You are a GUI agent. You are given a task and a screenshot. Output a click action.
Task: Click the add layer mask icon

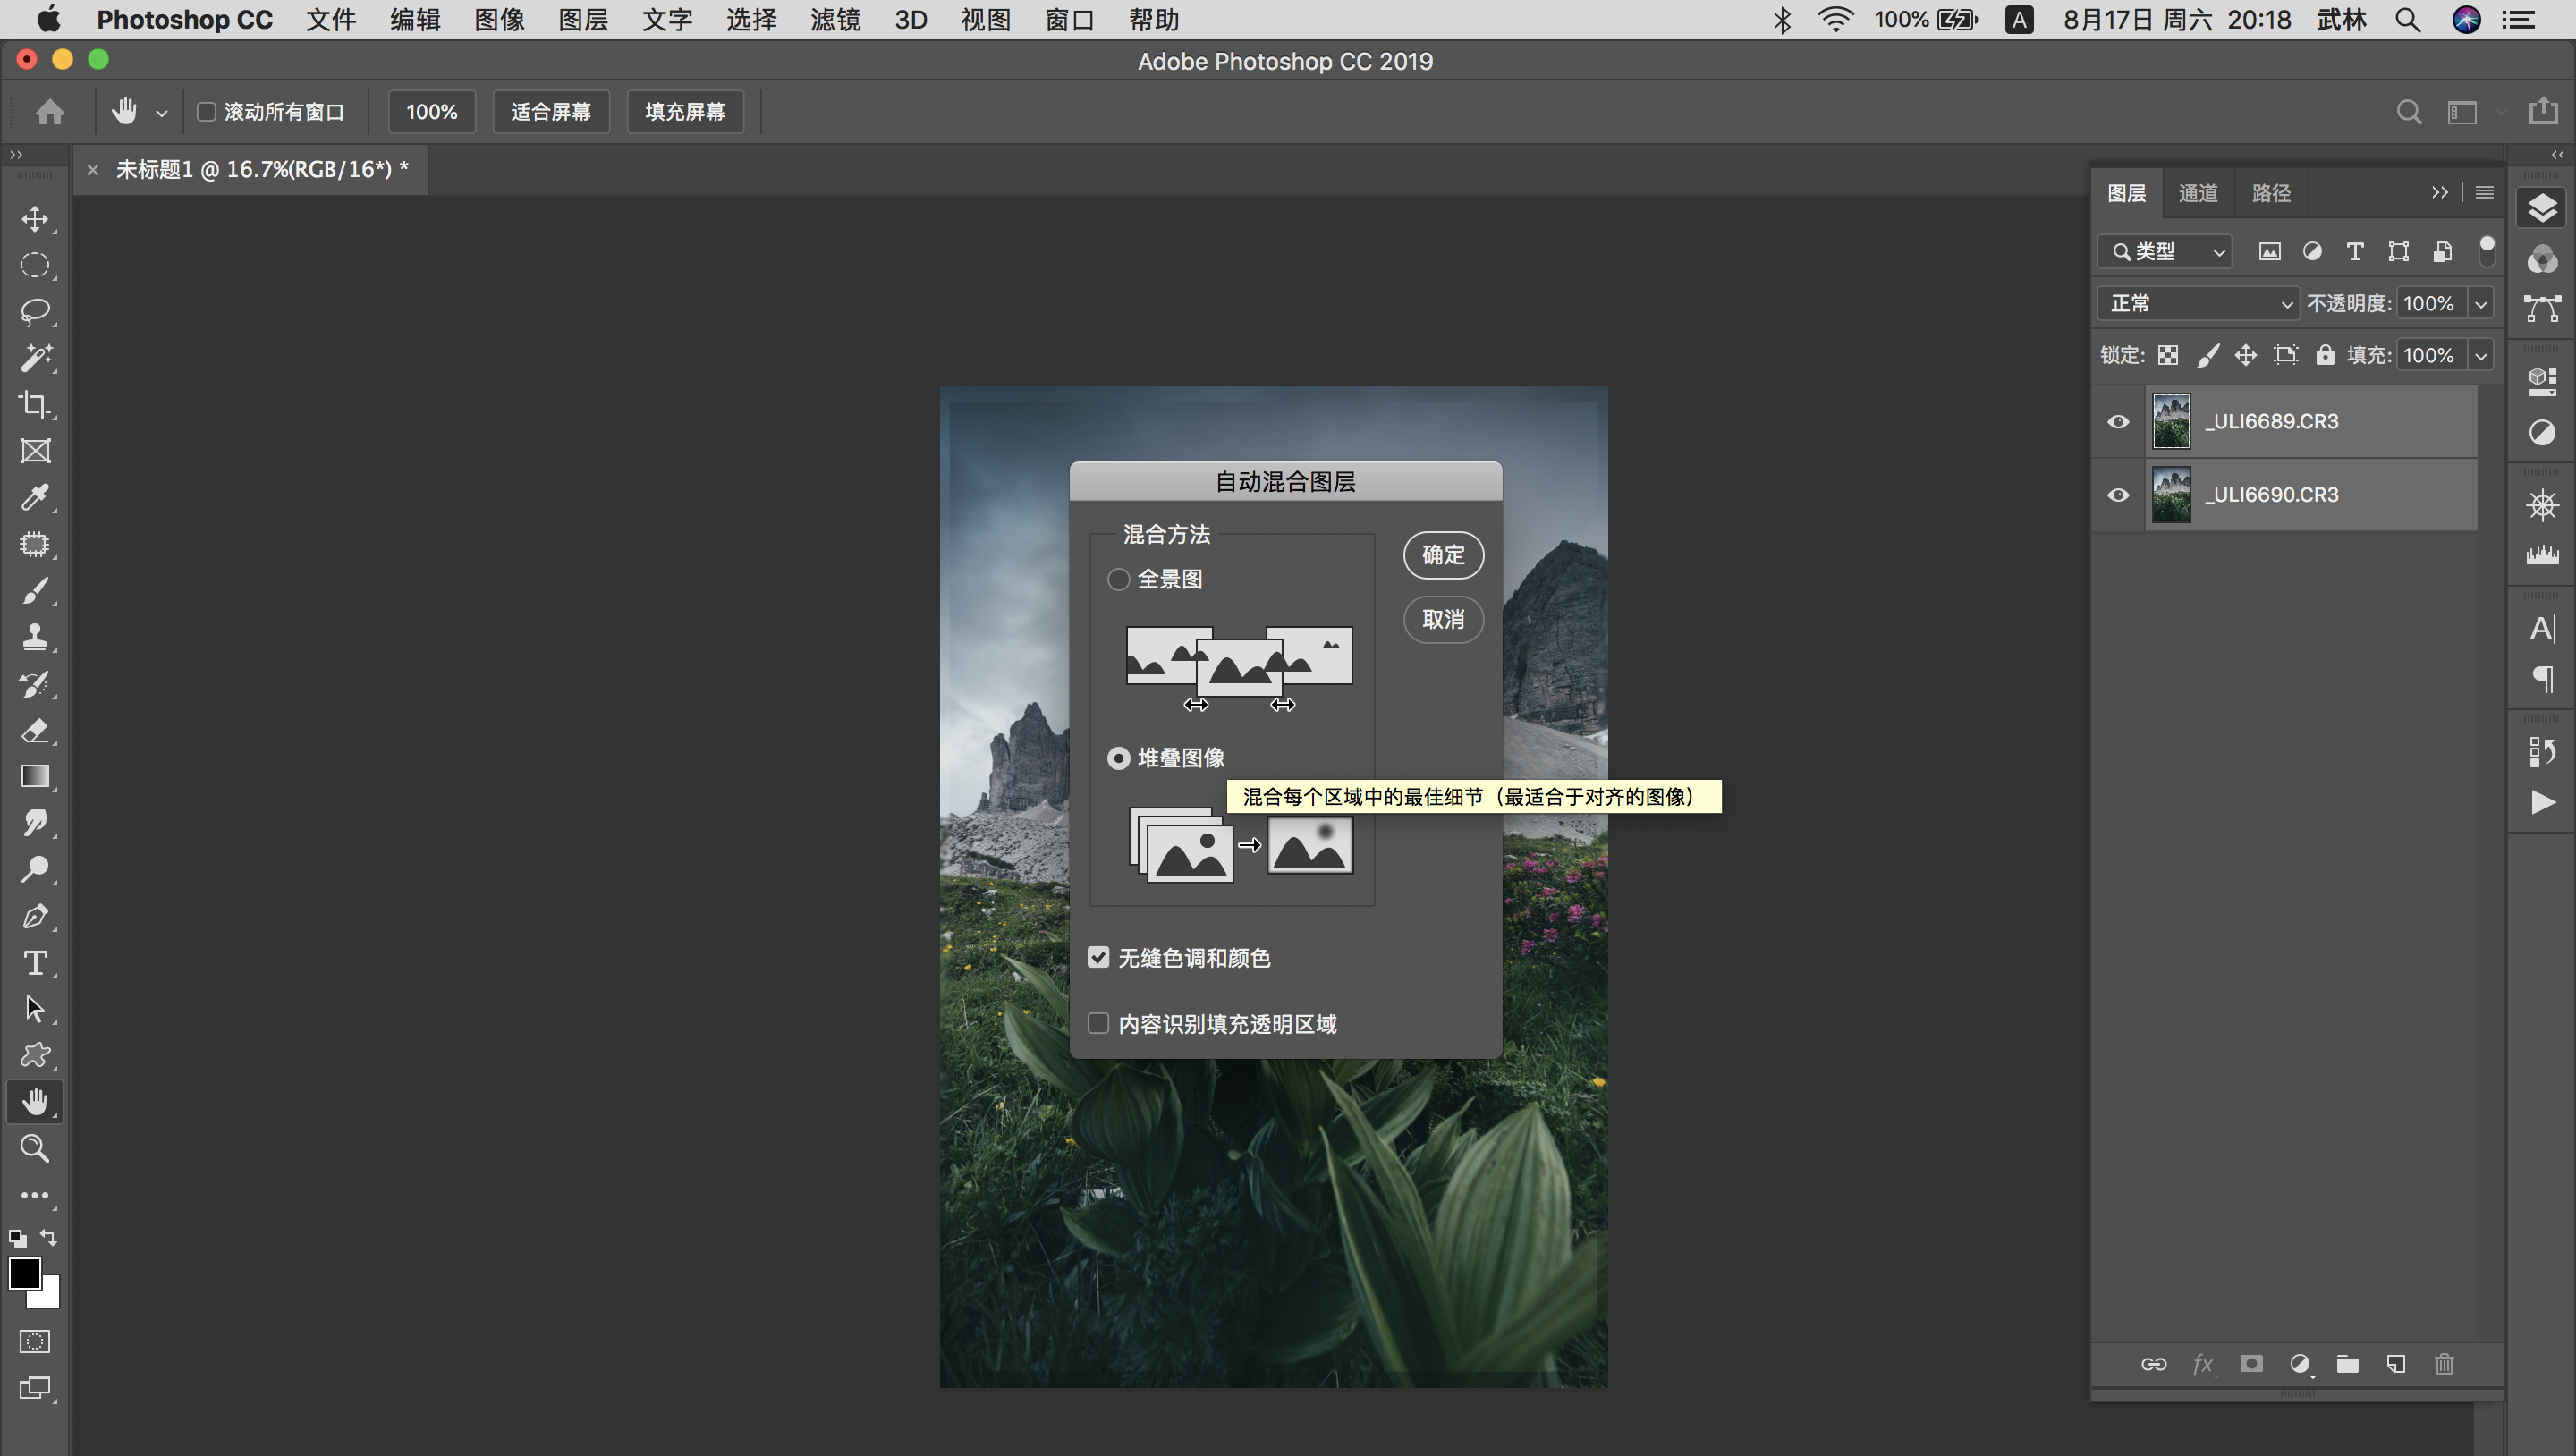2251,1364
